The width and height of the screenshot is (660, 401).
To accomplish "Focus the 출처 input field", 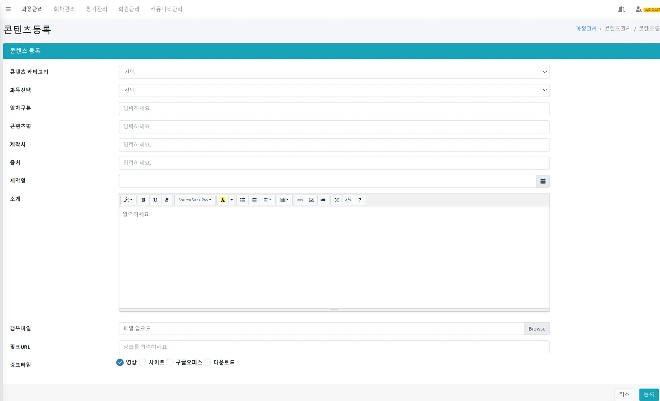I will (334, 163).
